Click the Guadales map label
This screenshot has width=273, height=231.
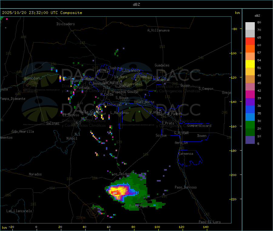162,65
